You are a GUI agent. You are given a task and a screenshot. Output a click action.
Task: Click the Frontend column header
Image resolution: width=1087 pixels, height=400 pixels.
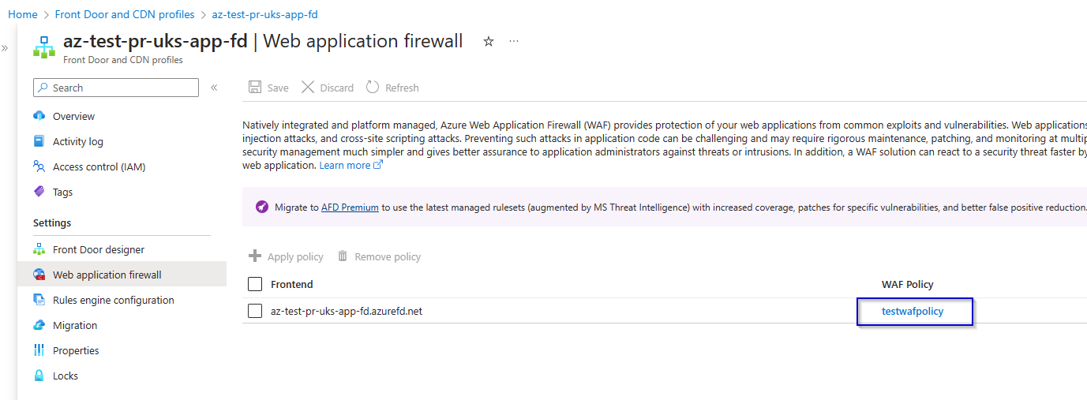(x=291, y=284)
